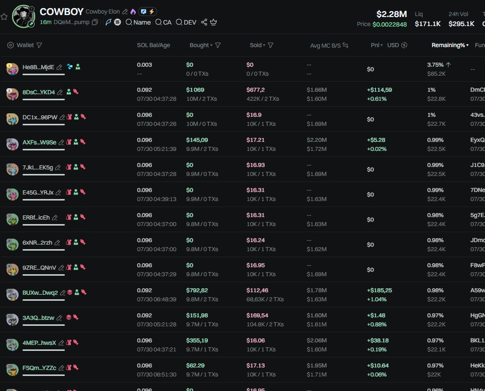Copy the DQeM...pump contract address
This screenshot has width=485, height=391.
95,22
